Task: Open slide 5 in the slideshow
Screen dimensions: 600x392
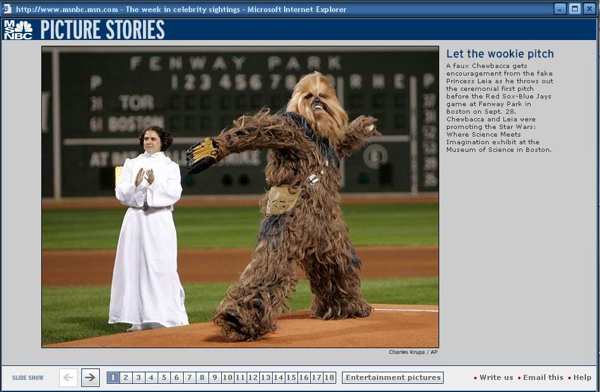Action: (164, 377)
